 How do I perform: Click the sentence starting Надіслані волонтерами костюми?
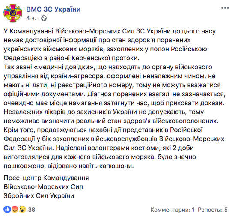coord(100,157)
